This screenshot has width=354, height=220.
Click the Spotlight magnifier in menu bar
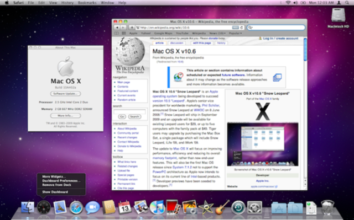point(347,3)
